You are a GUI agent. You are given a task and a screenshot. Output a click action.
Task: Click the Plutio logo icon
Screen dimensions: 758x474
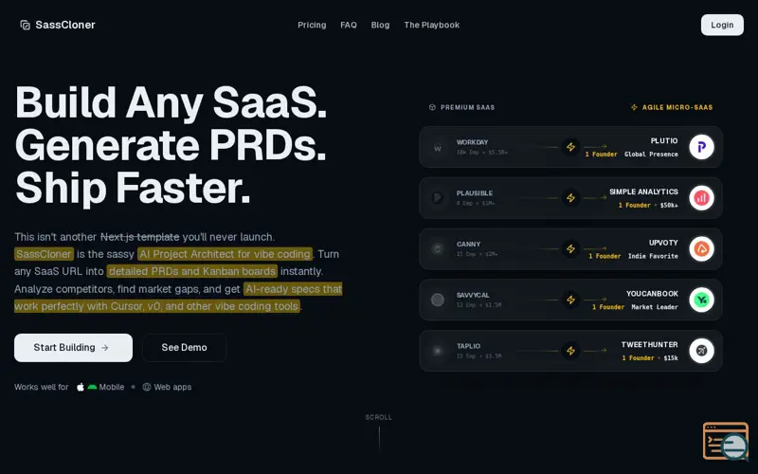pos(701,147)
